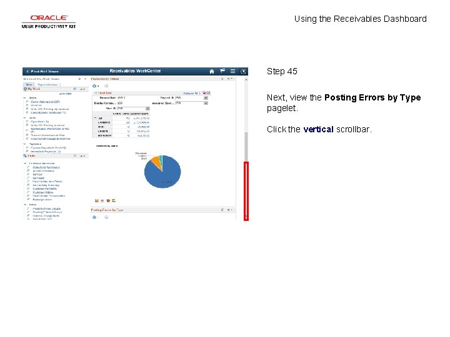Screen dimensions: 450x337
Task: Refresh the Links section
Action: pos(75,156)
